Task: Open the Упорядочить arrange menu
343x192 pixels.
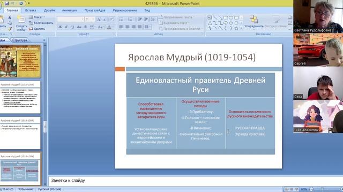Action: tap(253, 22)
